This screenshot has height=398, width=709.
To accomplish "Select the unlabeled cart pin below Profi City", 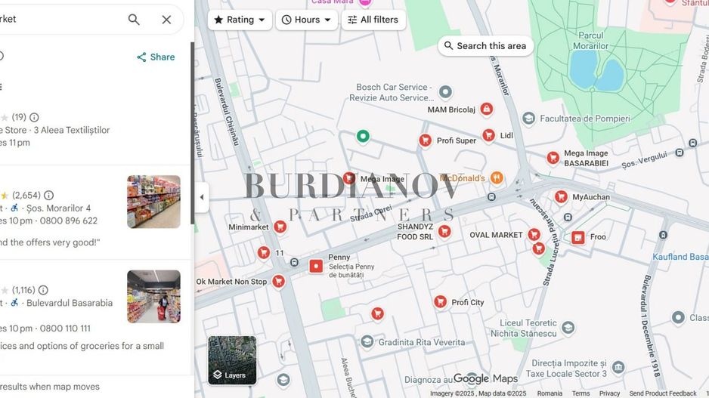I will tap(378, 313).
